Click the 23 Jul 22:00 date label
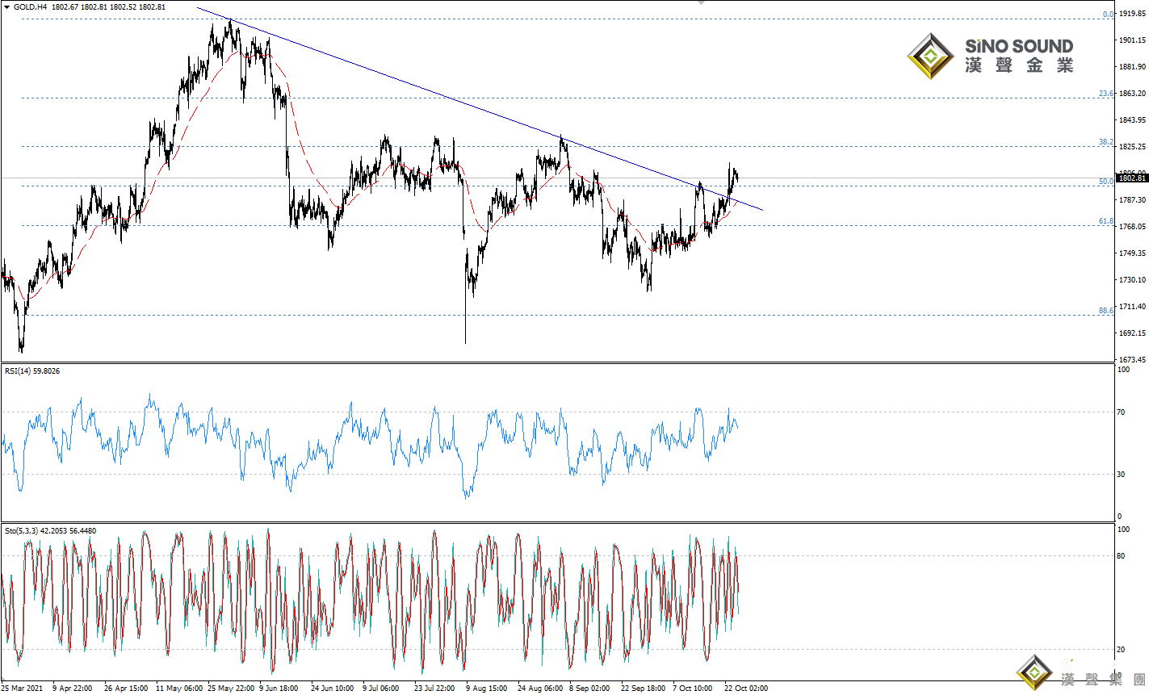The height and width of the screenshot is (695, 1149). tap(434, 689)
